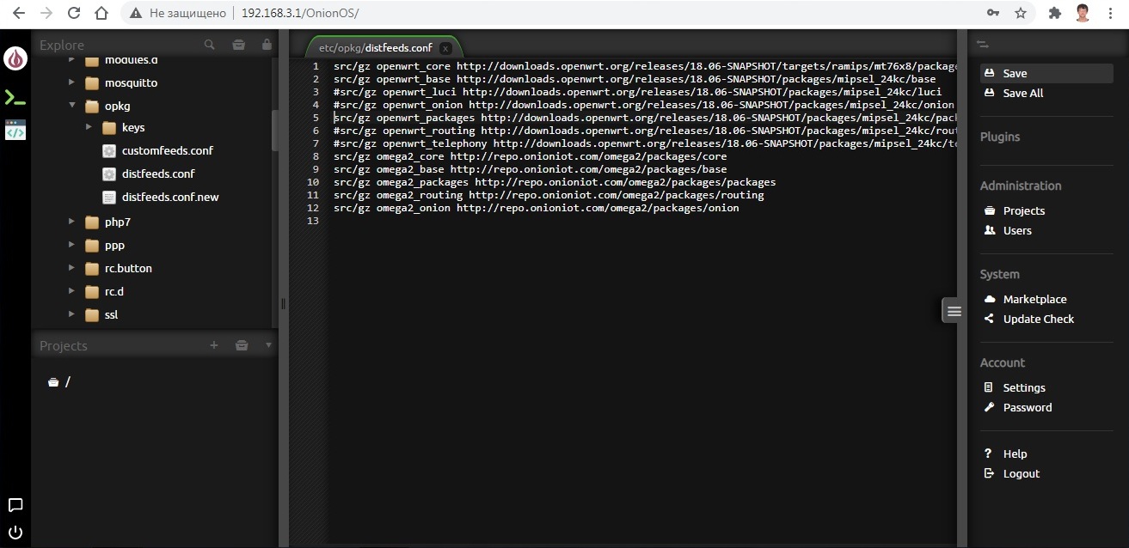This screenshot has height=548, width=1129.
Task: Open Users under Administration
Action: pos(1017,230)
